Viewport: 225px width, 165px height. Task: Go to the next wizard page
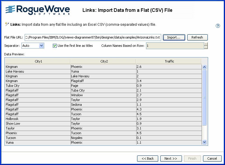coord(171,158)
